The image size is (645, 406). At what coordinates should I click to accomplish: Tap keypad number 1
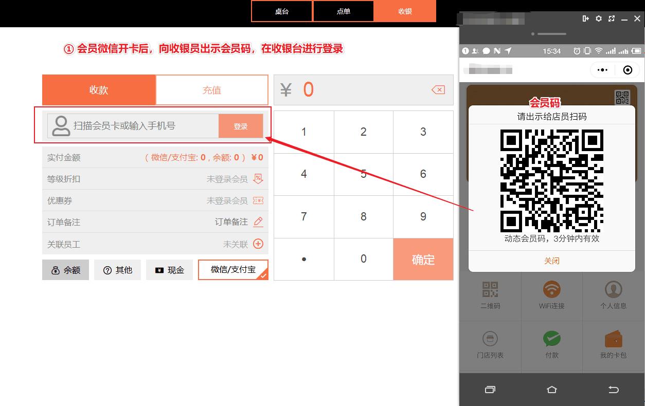click(304, 132)
